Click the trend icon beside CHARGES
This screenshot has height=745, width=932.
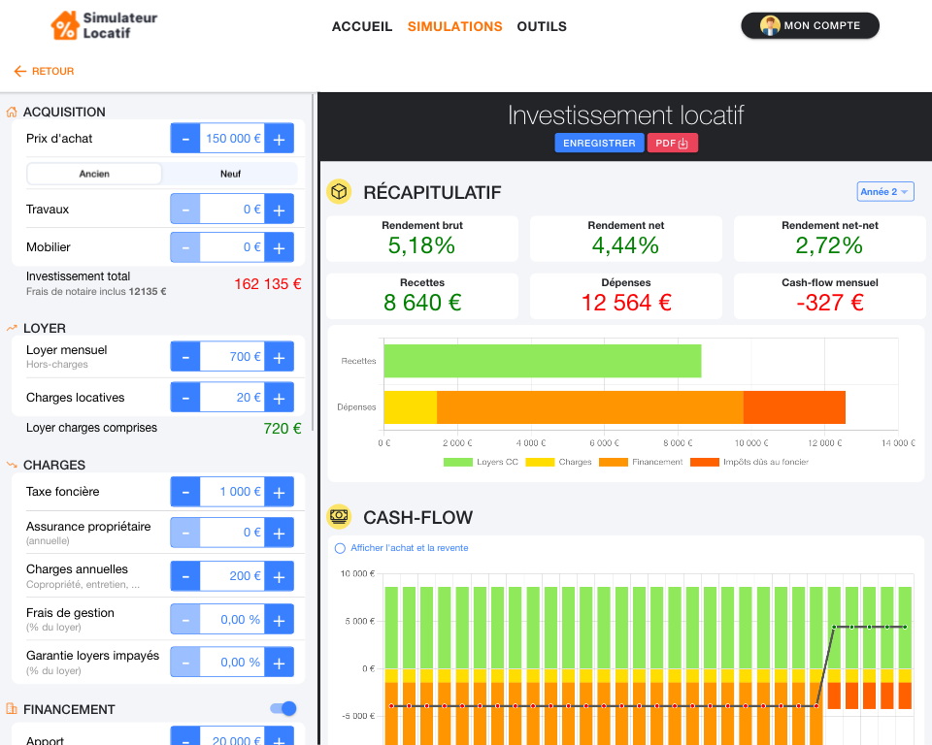pyautogui.click(x=12, y=465)
